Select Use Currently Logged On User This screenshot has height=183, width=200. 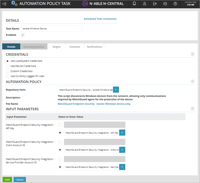click(8, 76)
